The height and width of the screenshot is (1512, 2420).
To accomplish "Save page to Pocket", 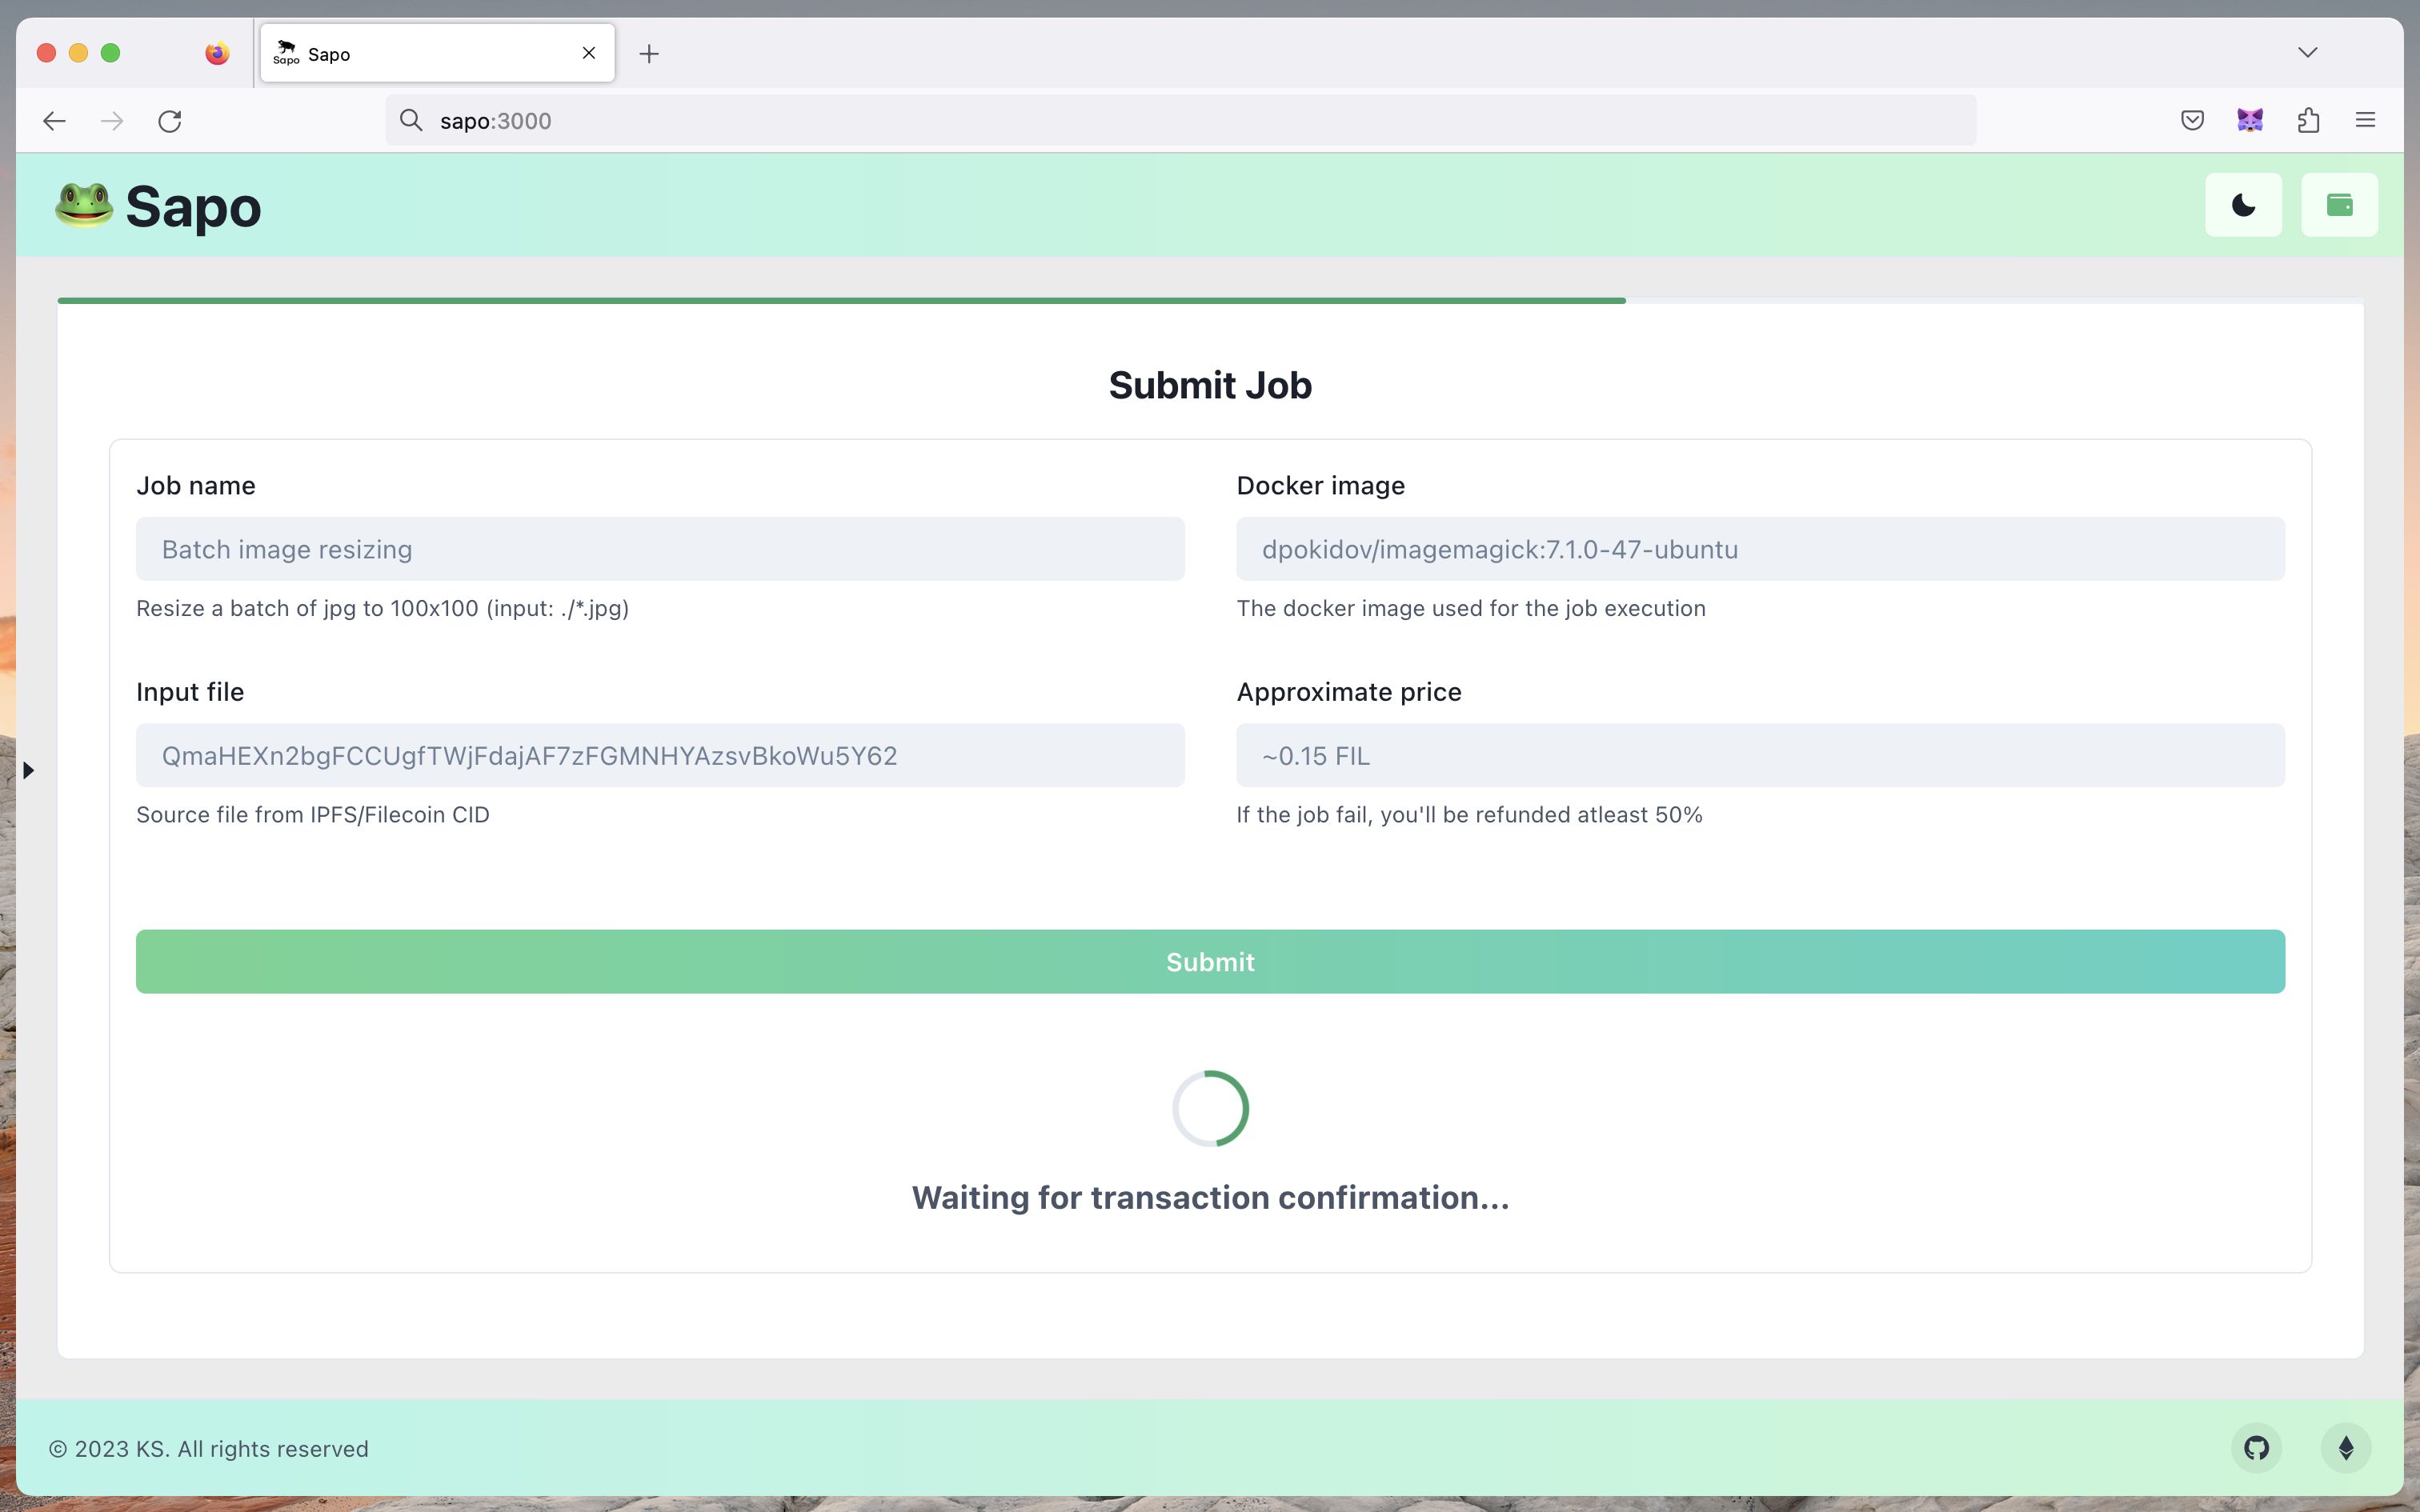I will (x=2192, y=121).
